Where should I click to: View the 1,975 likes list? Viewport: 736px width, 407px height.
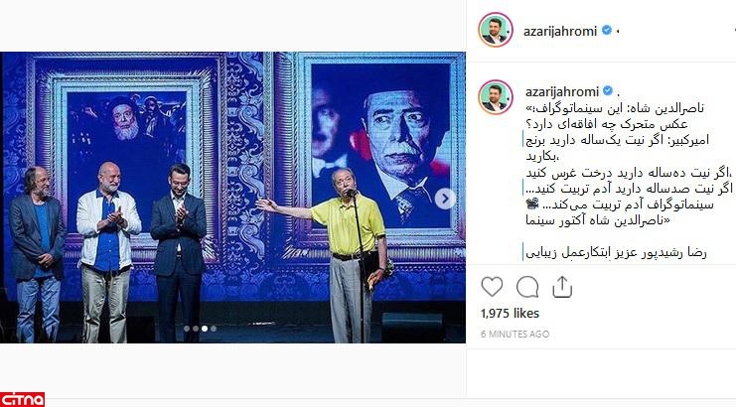(x=510, y=314)
